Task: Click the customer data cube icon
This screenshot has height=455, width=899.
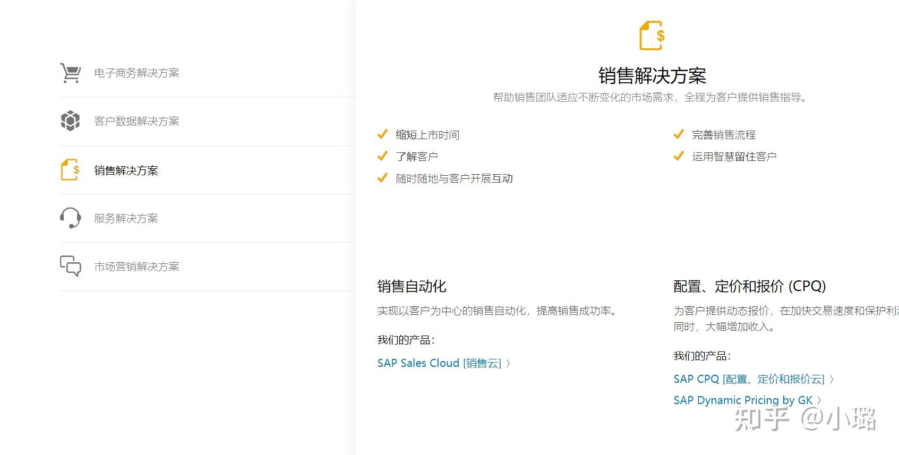Action: pos(71,121)
